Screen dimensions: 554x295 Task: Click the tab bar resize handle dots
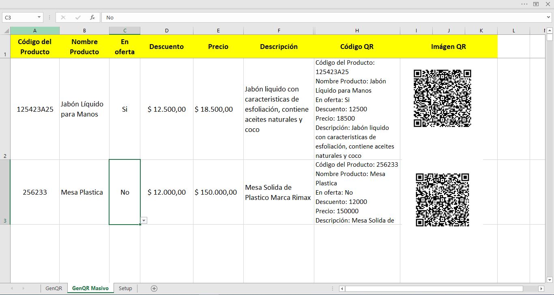(x=333, y=289)
